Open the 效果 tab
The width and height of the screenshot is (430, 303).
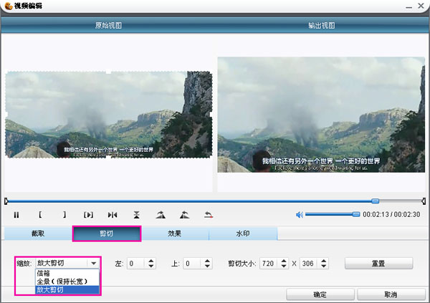175,234
